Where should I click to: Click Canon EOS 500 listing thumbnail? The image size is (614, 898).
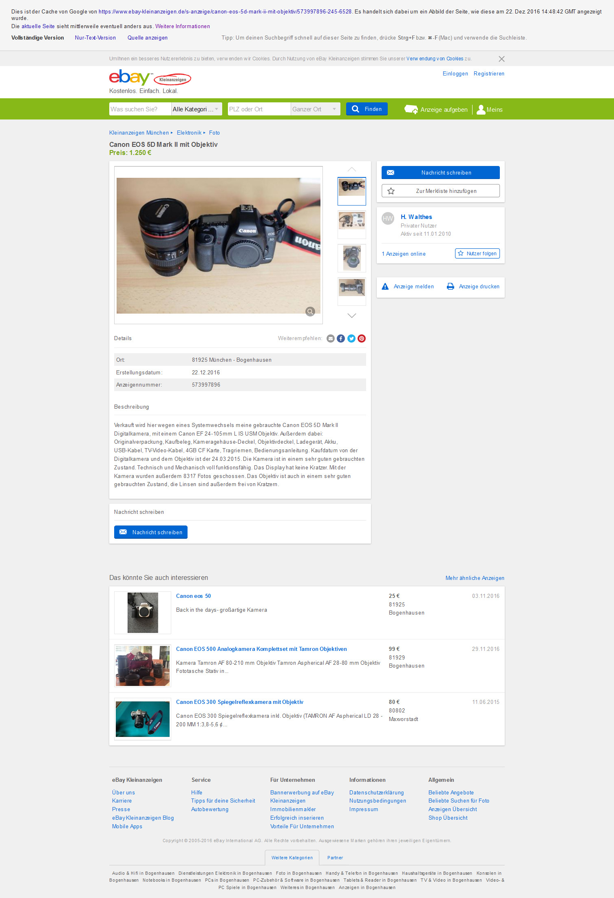click(x=143, y=666)
